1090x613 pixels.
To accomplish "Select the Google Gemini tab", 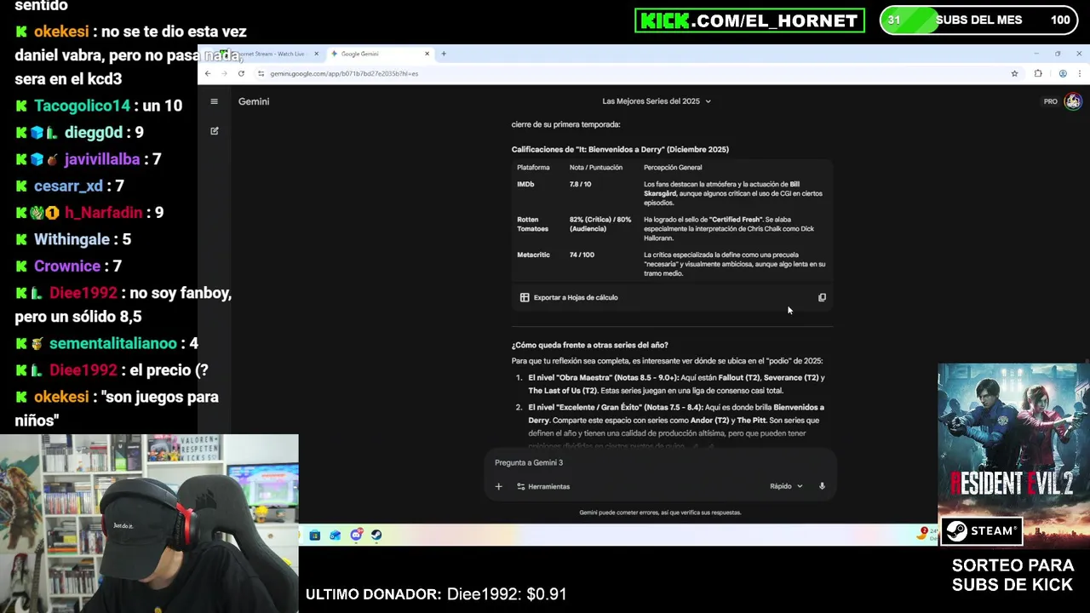I will click(x=379, y=54).
